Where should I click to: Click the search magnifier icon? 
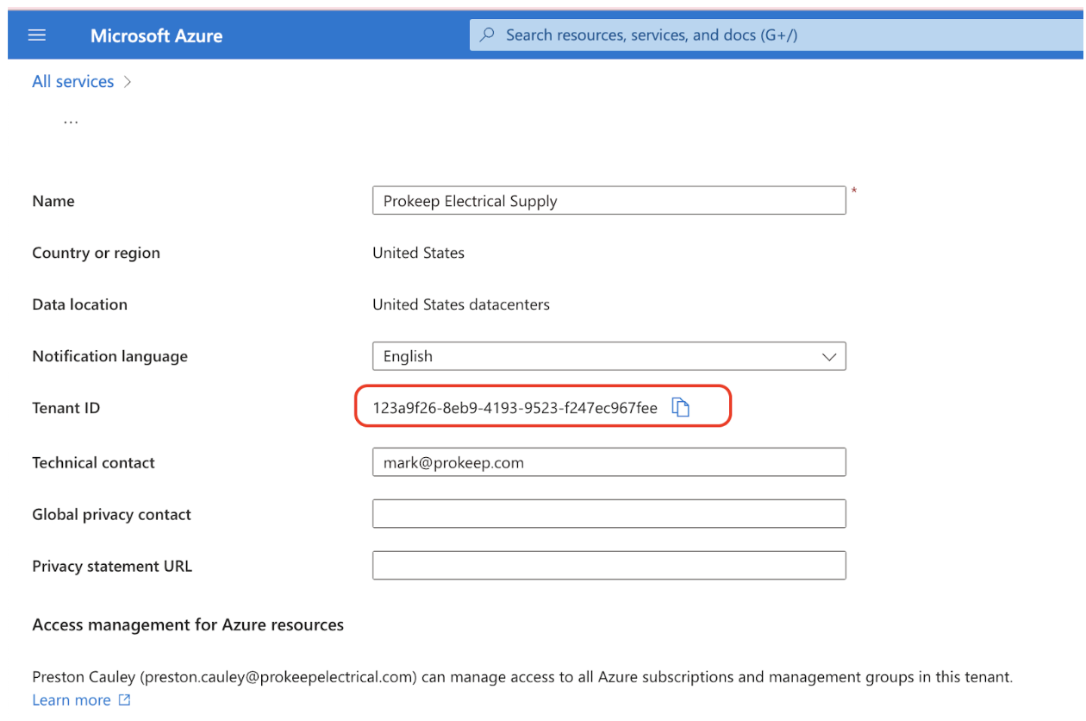point(487,34)
